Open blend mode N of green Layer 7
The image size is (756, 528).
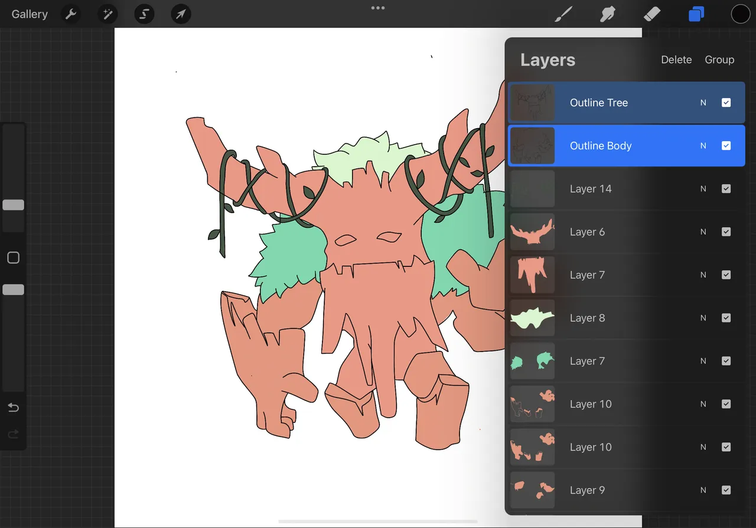[703, 361]
